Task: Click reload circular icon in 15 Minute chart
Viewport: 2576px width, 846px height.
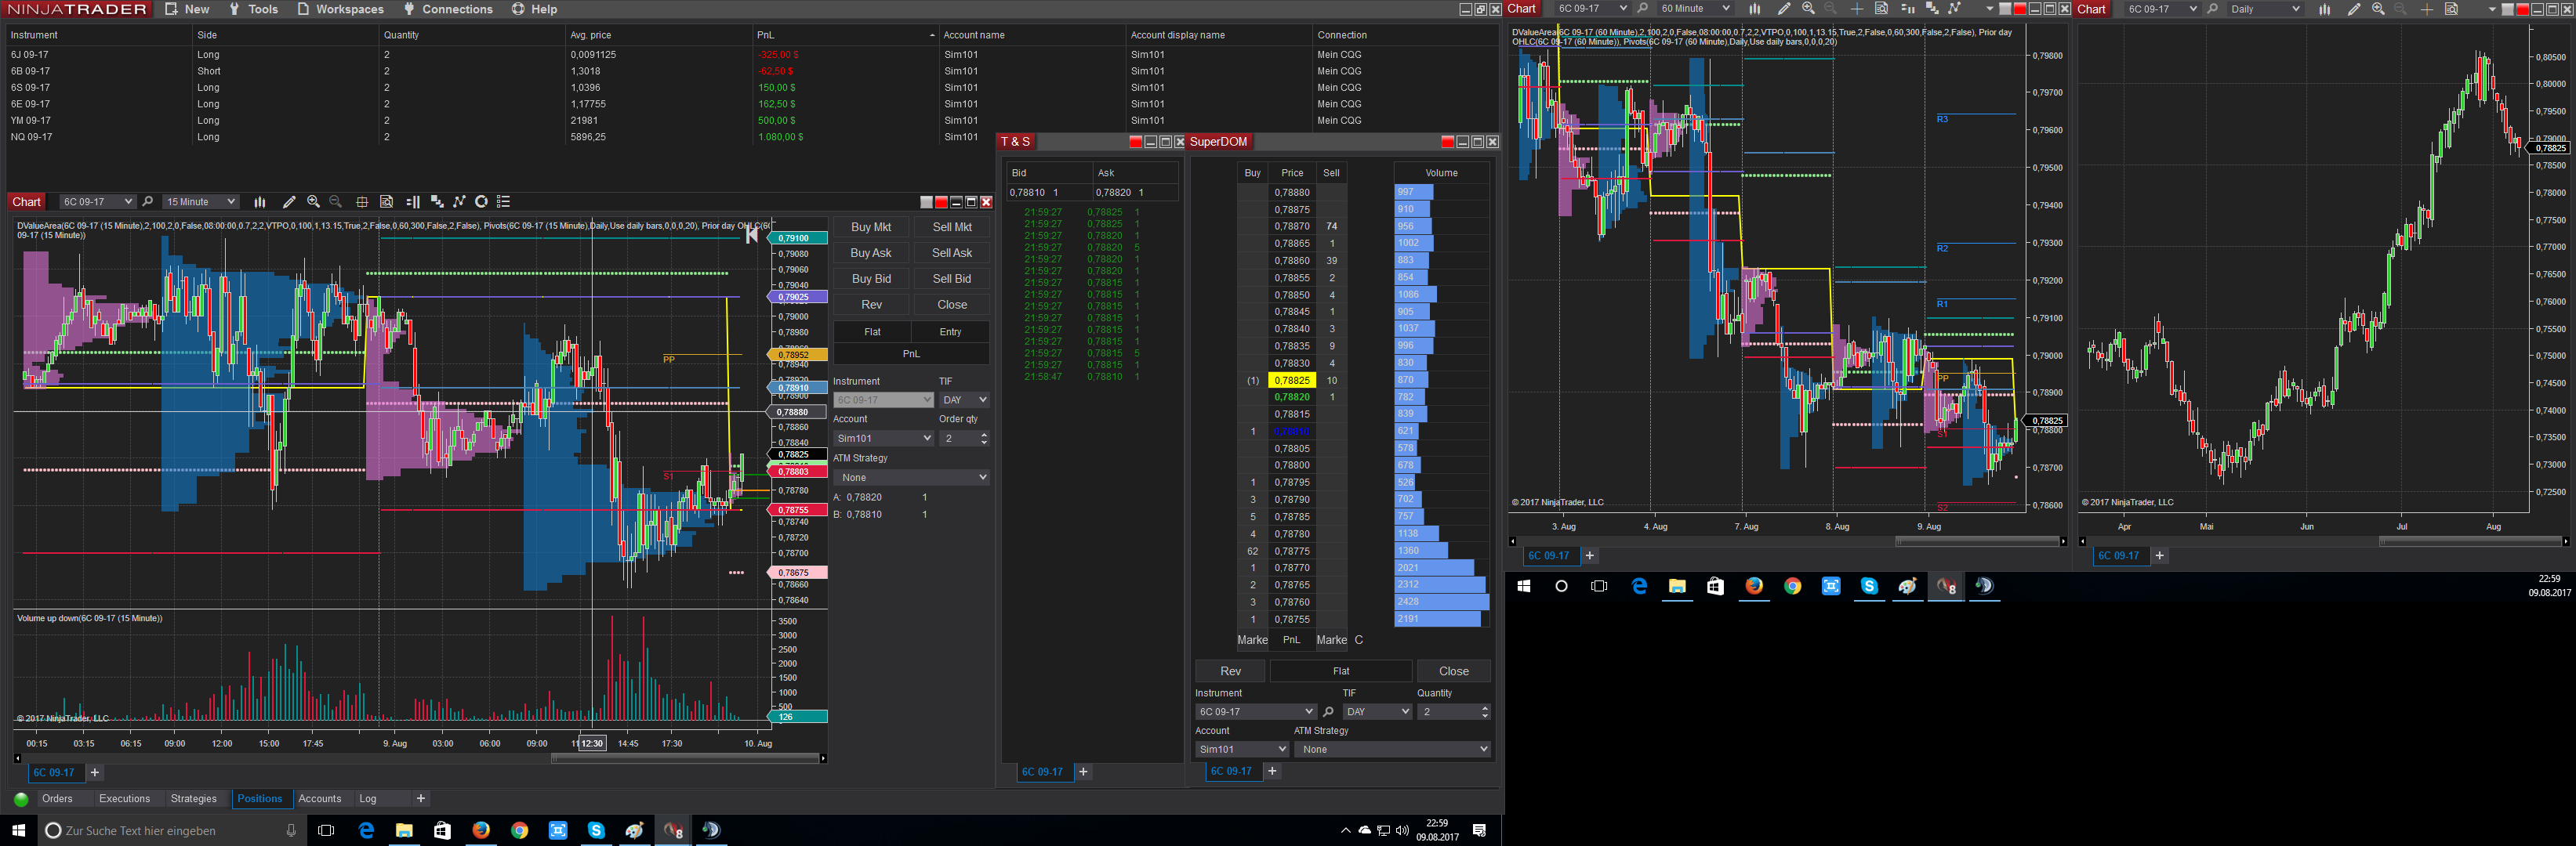Action: pos(481,202)
